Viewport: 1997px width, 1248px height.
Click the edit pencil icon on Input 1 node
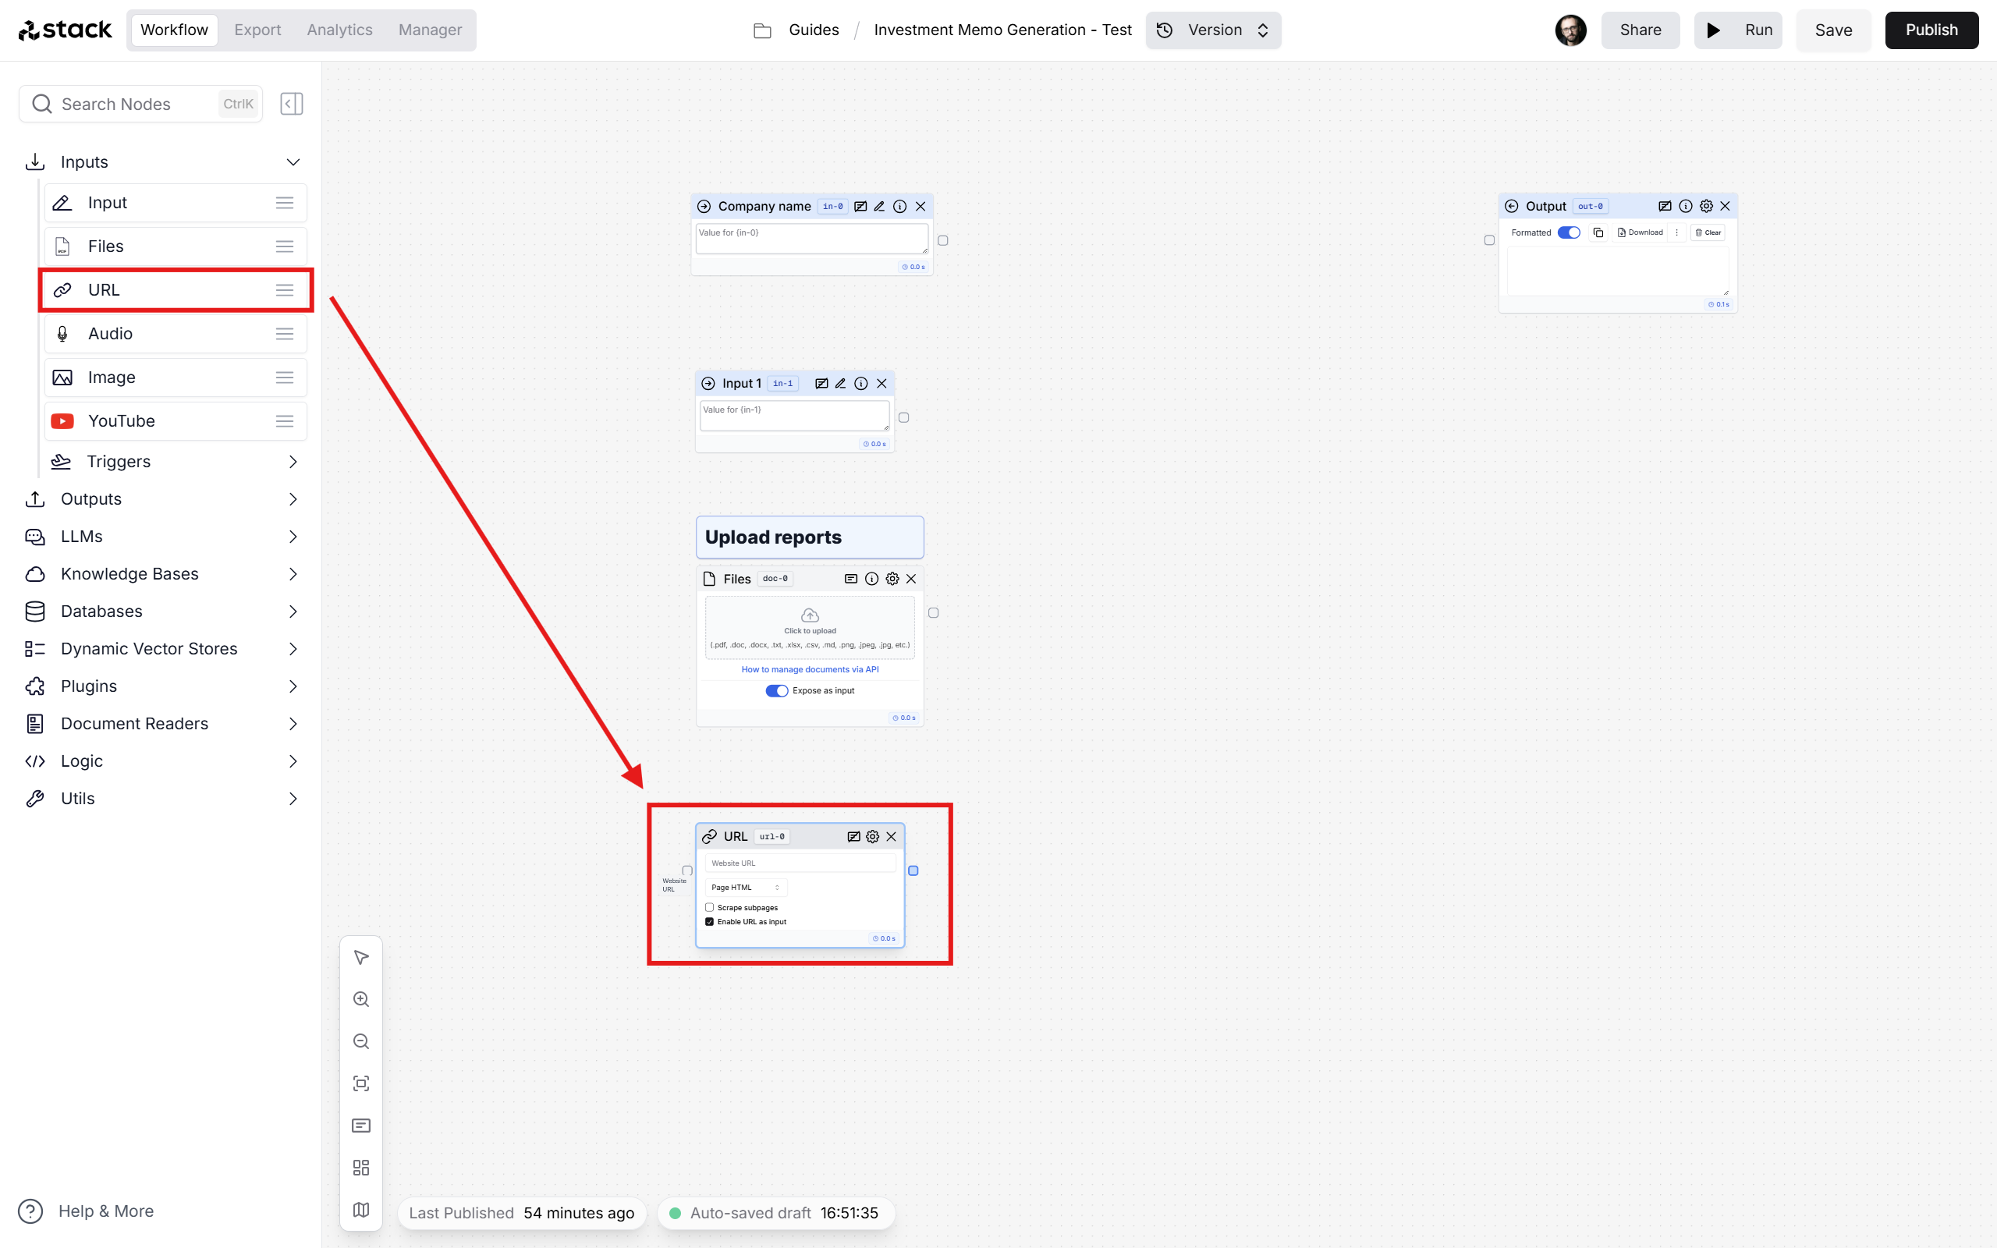coord(839,382)
